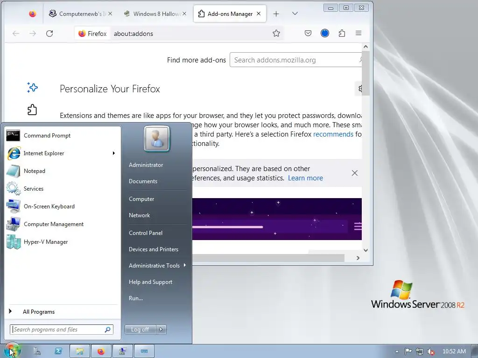Screen dimensions: 478x358
Task: Open Recommendations sidebar category
Action: coord(32,88)
